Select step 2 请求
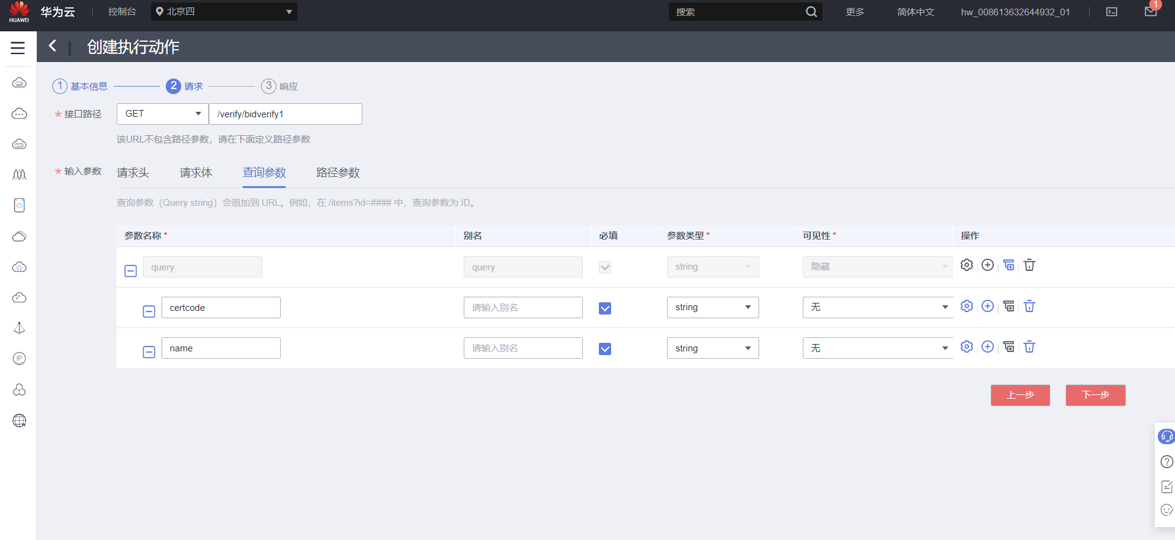 pyautogui.click(x=184, y=86)
